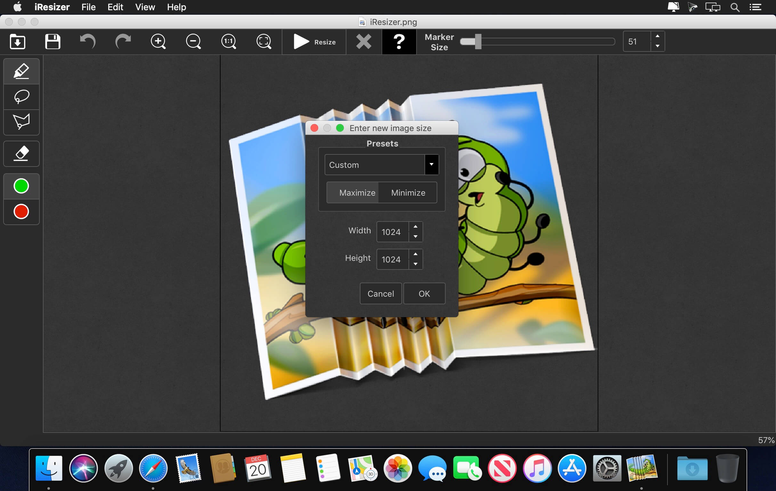
Task: Set zoom to actual 1:1 size
Action: [229, 42]
